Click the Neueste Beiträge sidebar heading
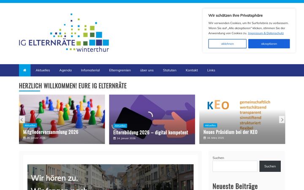The width and height of the screenshot is (304, 190). (235, 186)
